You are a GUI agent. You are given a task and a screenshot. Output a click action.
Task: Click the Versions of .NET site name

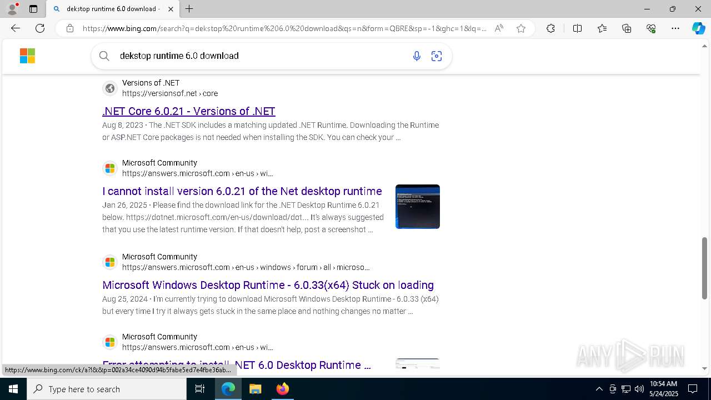pos(151,83)
